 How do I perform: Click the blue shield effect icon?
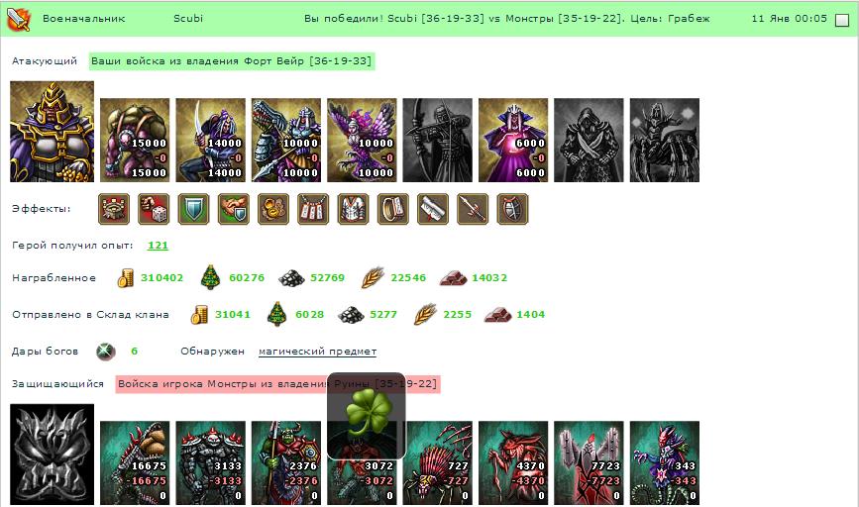[193, 209]
